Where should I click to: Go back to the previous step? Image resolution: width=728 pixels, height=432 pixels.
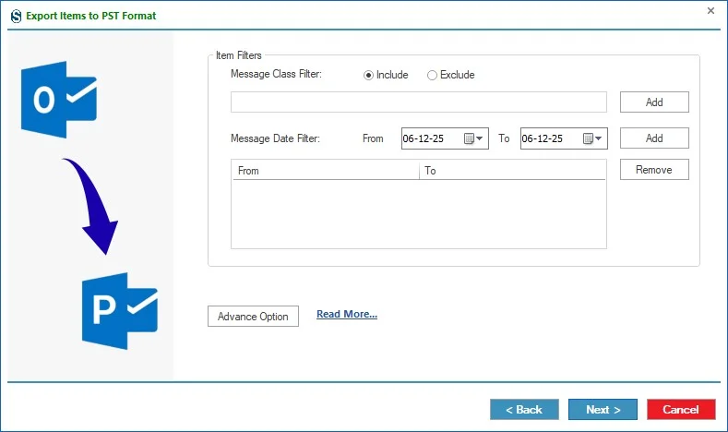coord(524,409)
